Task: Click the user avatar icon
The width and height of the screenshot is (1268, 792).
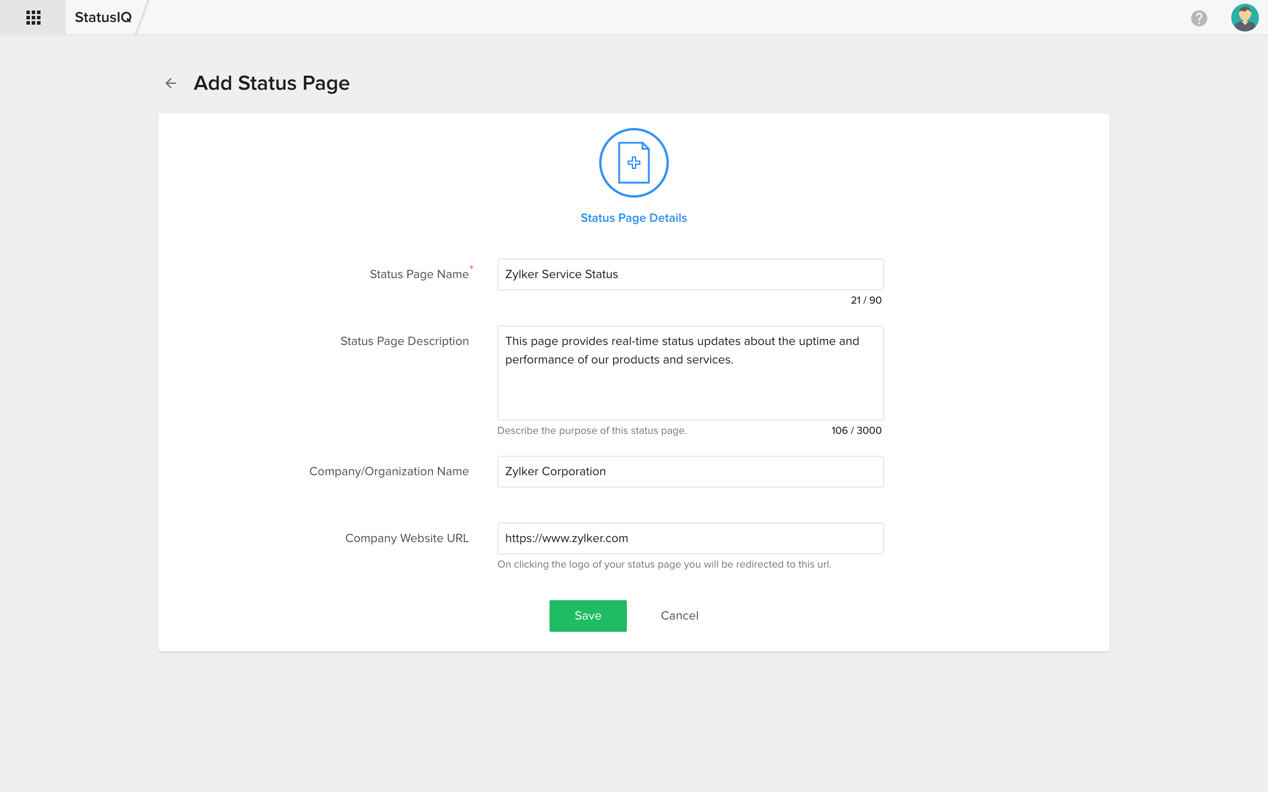Action: pos(1246,17)
